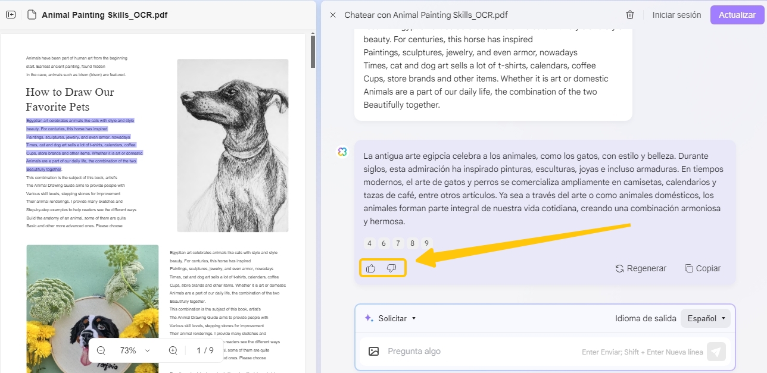Click the PDF vertical scrollbar thumb
Screen dimensions: 767x373
coord(313,52)
